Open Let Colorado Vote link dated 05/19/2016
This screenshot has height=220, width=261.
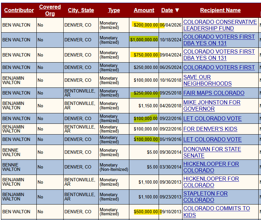tap(213, 139)
